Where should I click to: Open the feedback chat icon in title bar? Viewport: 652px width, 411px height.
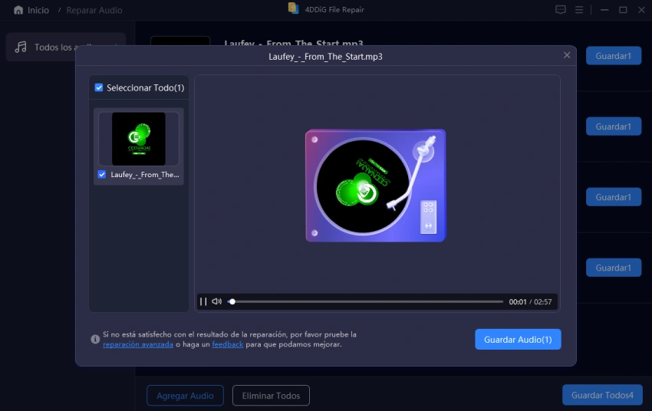561,9
